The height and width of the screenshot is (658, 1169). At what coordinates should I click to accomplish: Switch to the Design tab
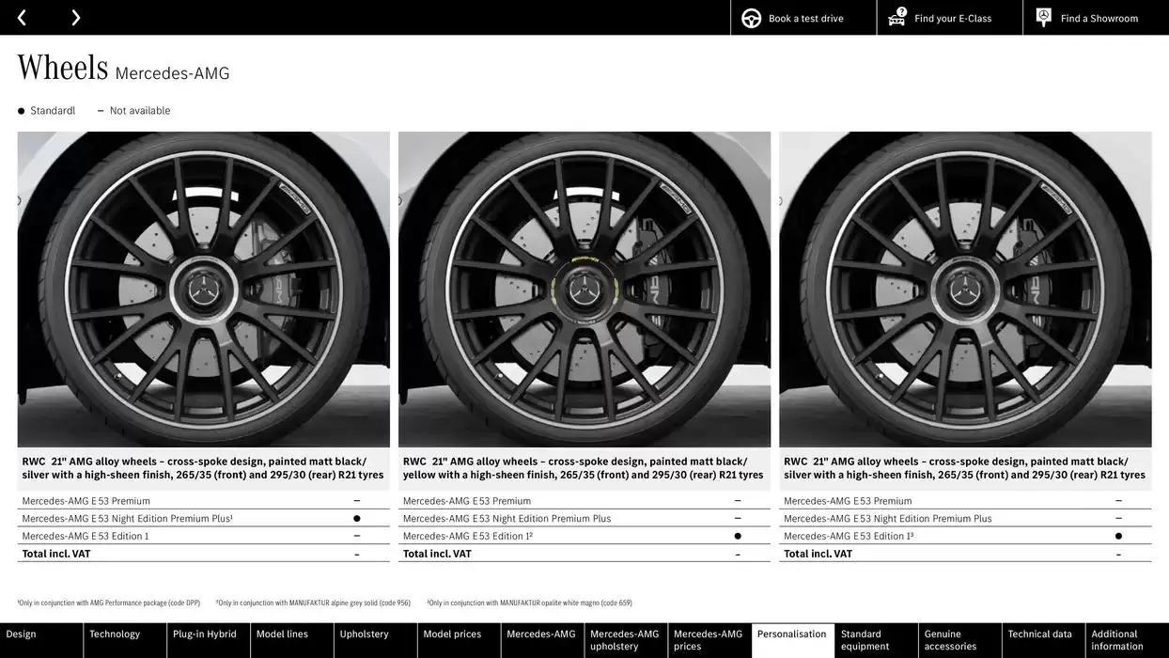coord(41,640)
